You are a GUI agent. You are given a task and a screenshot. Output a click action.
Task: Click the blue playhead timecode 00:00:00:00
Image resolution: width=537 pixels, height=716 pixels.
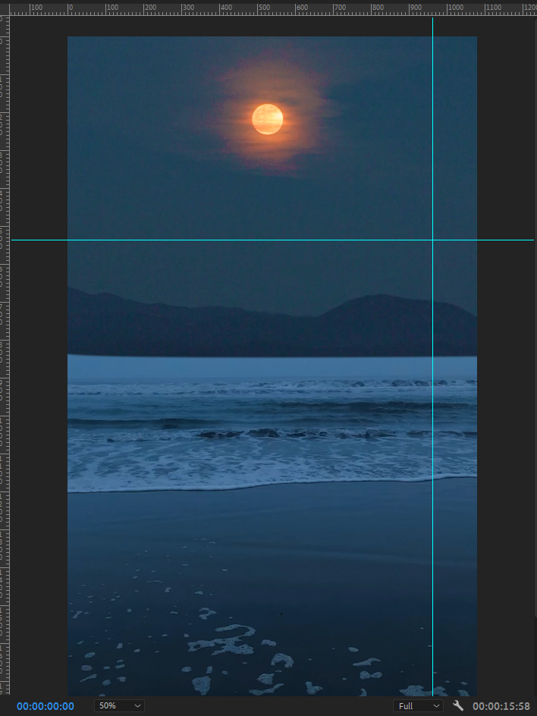(46, 706)
